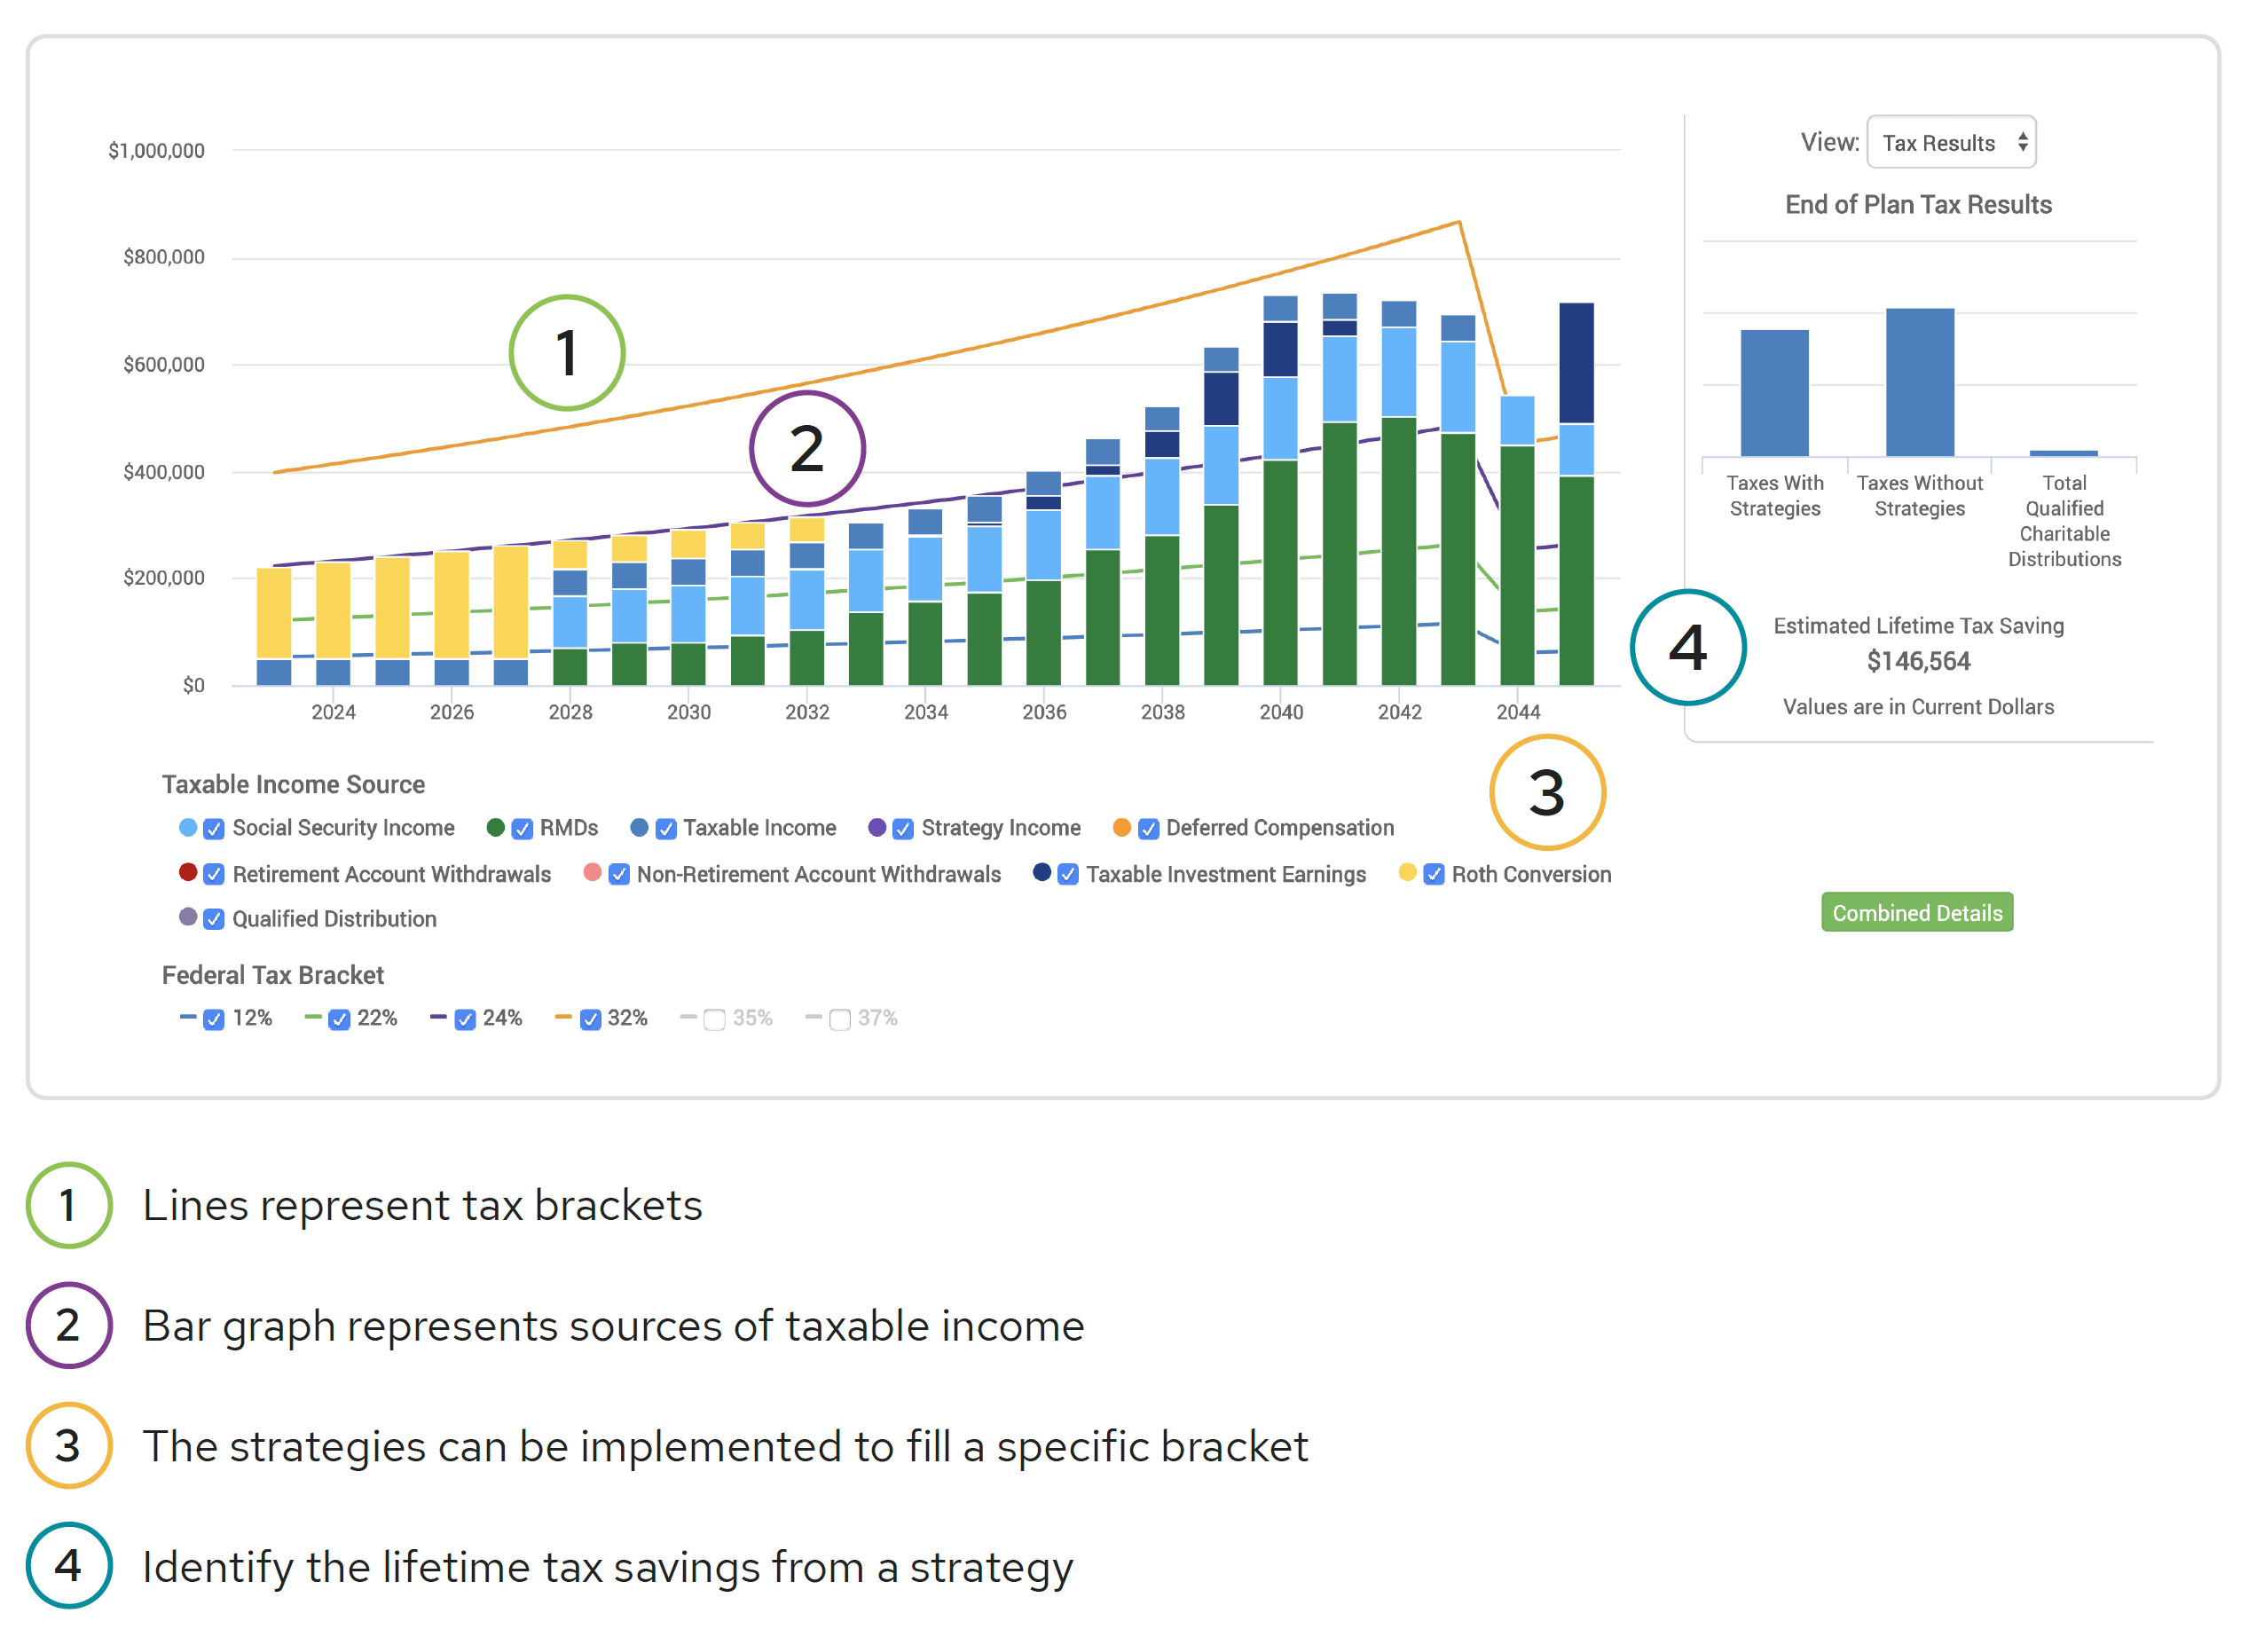
Task: Enable the 37% federal tax bracket checkbox
Action: coord(839,1019)
